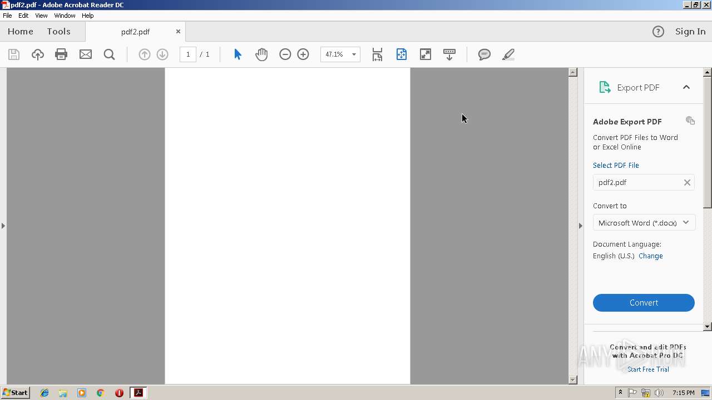
Task: Open Opera browser from taskbar
Action: click(119, 393)
